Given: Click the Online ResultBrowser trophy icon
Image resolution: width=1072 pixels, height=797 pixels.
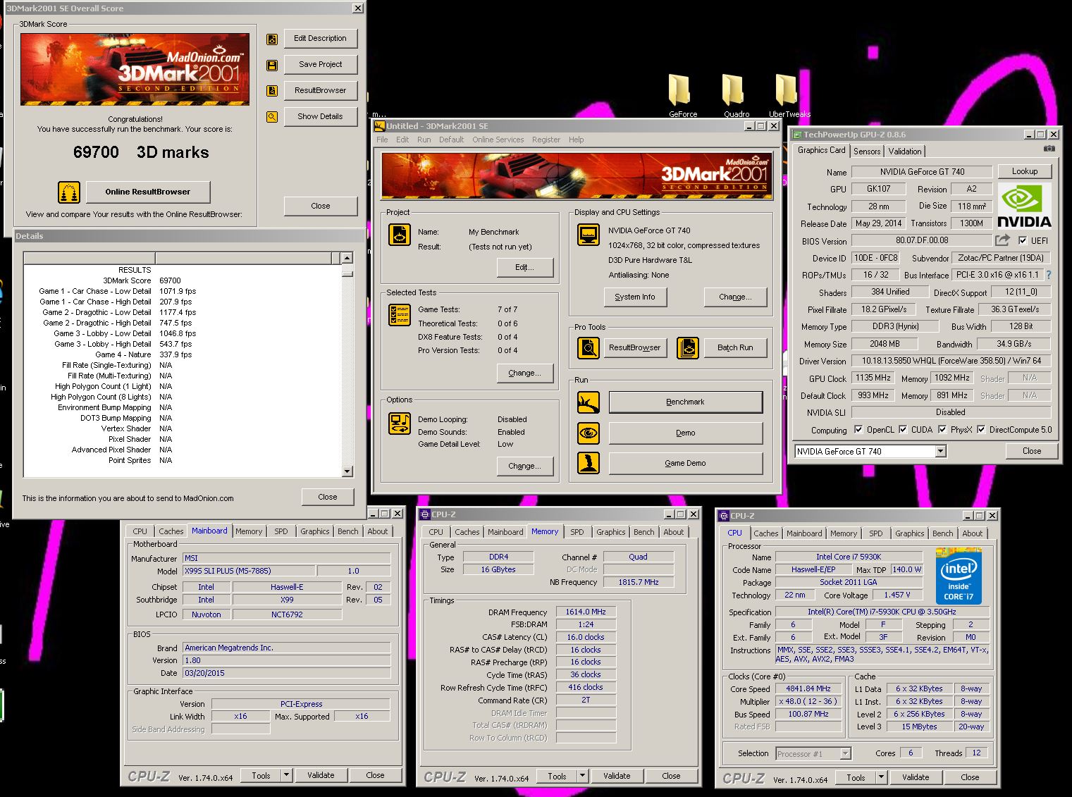Looking at the screenshot, I should click(x=68, y=192).
